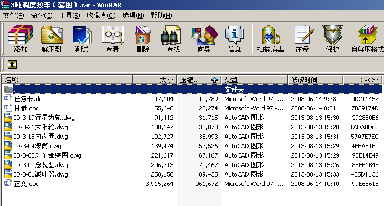Image resolution: width=384 pixels, height=206 pixels.
Task: Click the icon of 目录.doc
Action: point(8,108)
